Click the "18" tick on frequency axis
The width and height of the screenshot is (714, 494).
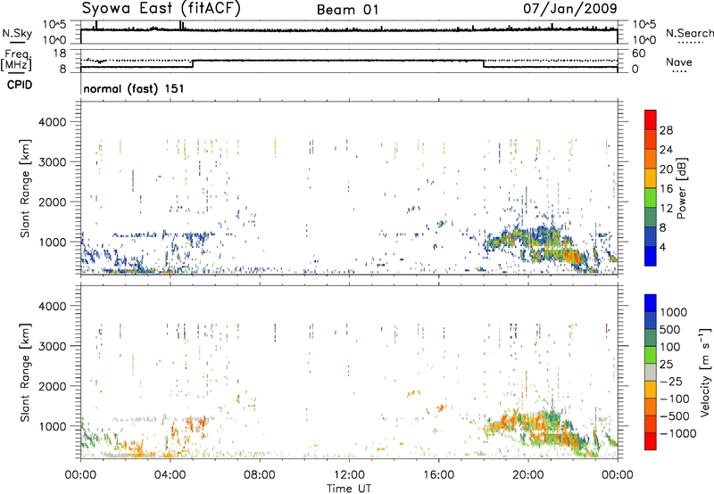coord(60,54)
